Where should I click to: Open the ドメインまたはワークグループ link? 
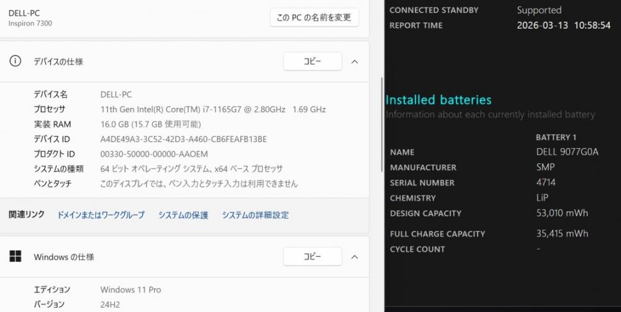tap(101, 215)
